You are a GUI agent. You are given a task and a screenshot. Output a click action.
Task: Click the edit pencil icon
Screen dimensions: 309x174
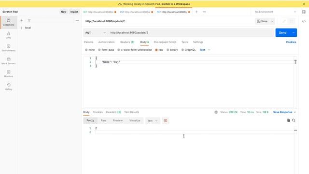point(284,21)
